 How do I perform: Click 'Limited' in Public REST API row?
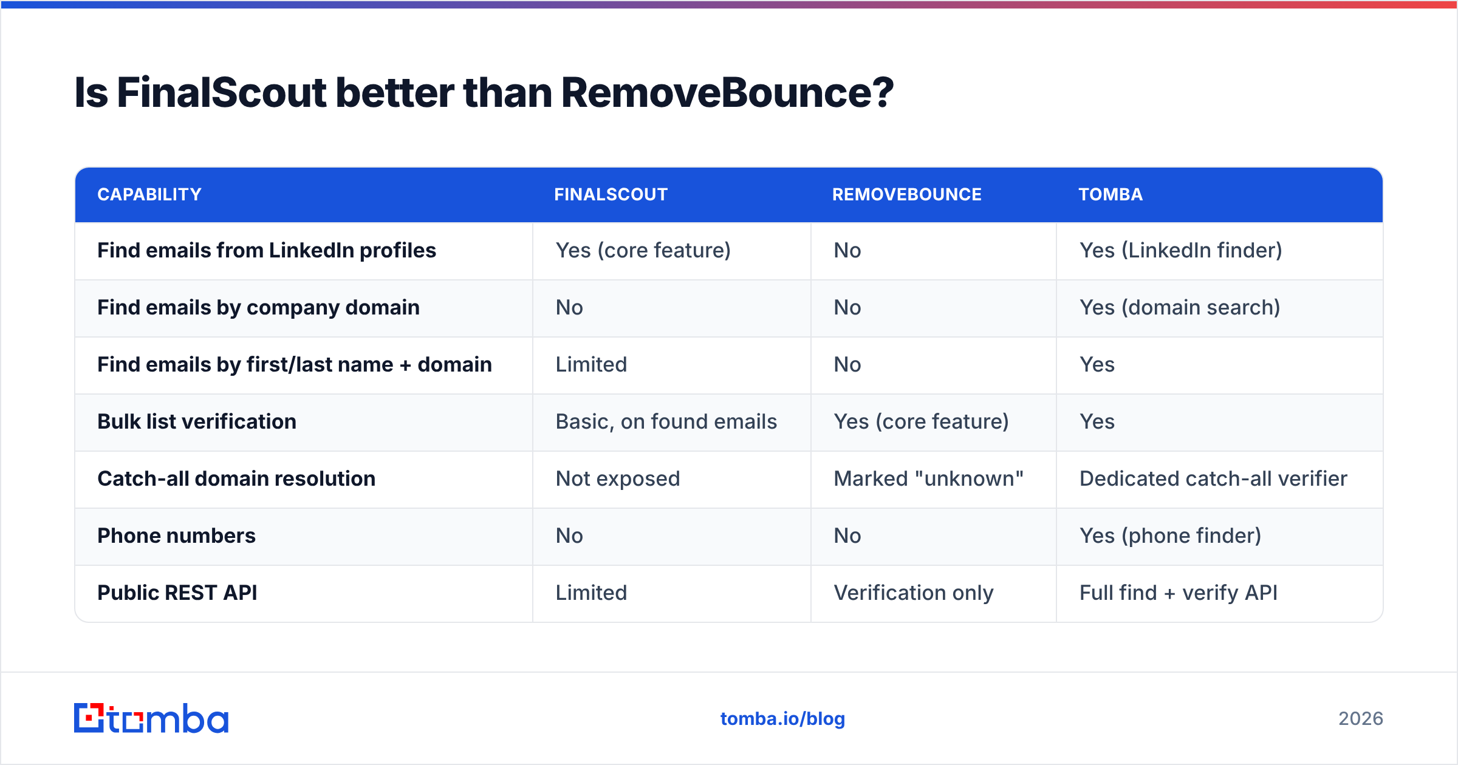coord(591,593)
